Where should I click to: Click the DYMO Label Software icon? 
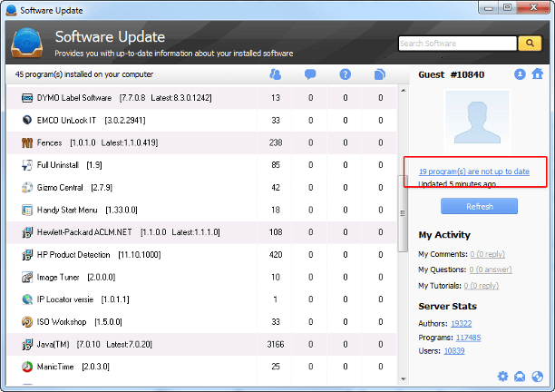pyautogui.click(x=27, y=98)
